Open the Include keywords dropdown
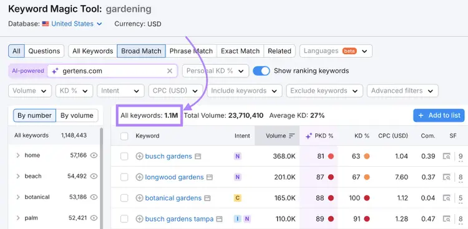 tap(245, 91)
